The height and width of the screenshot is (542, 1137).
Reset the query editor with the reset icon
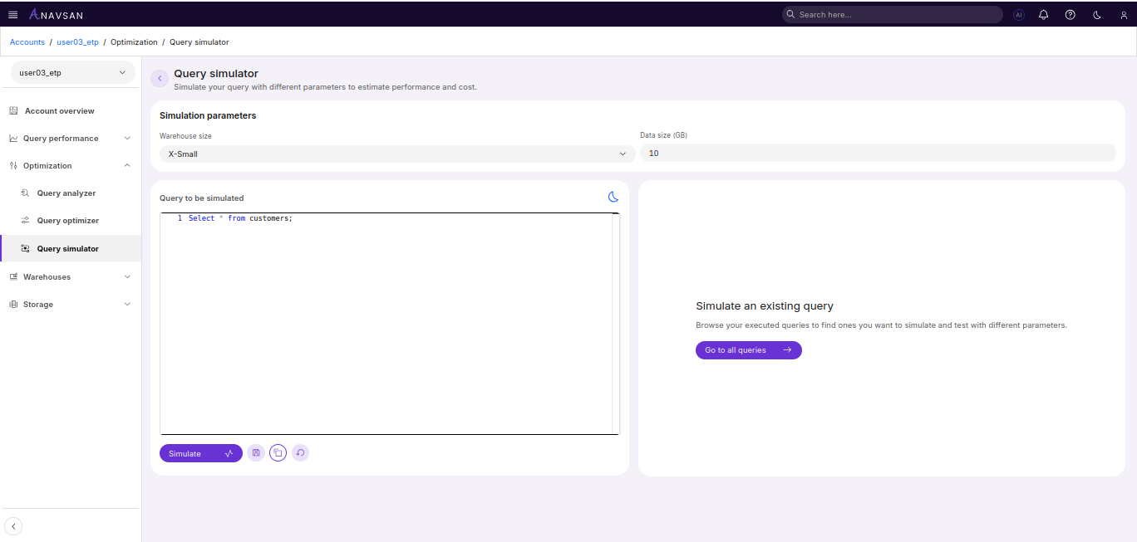click(300, 452)
